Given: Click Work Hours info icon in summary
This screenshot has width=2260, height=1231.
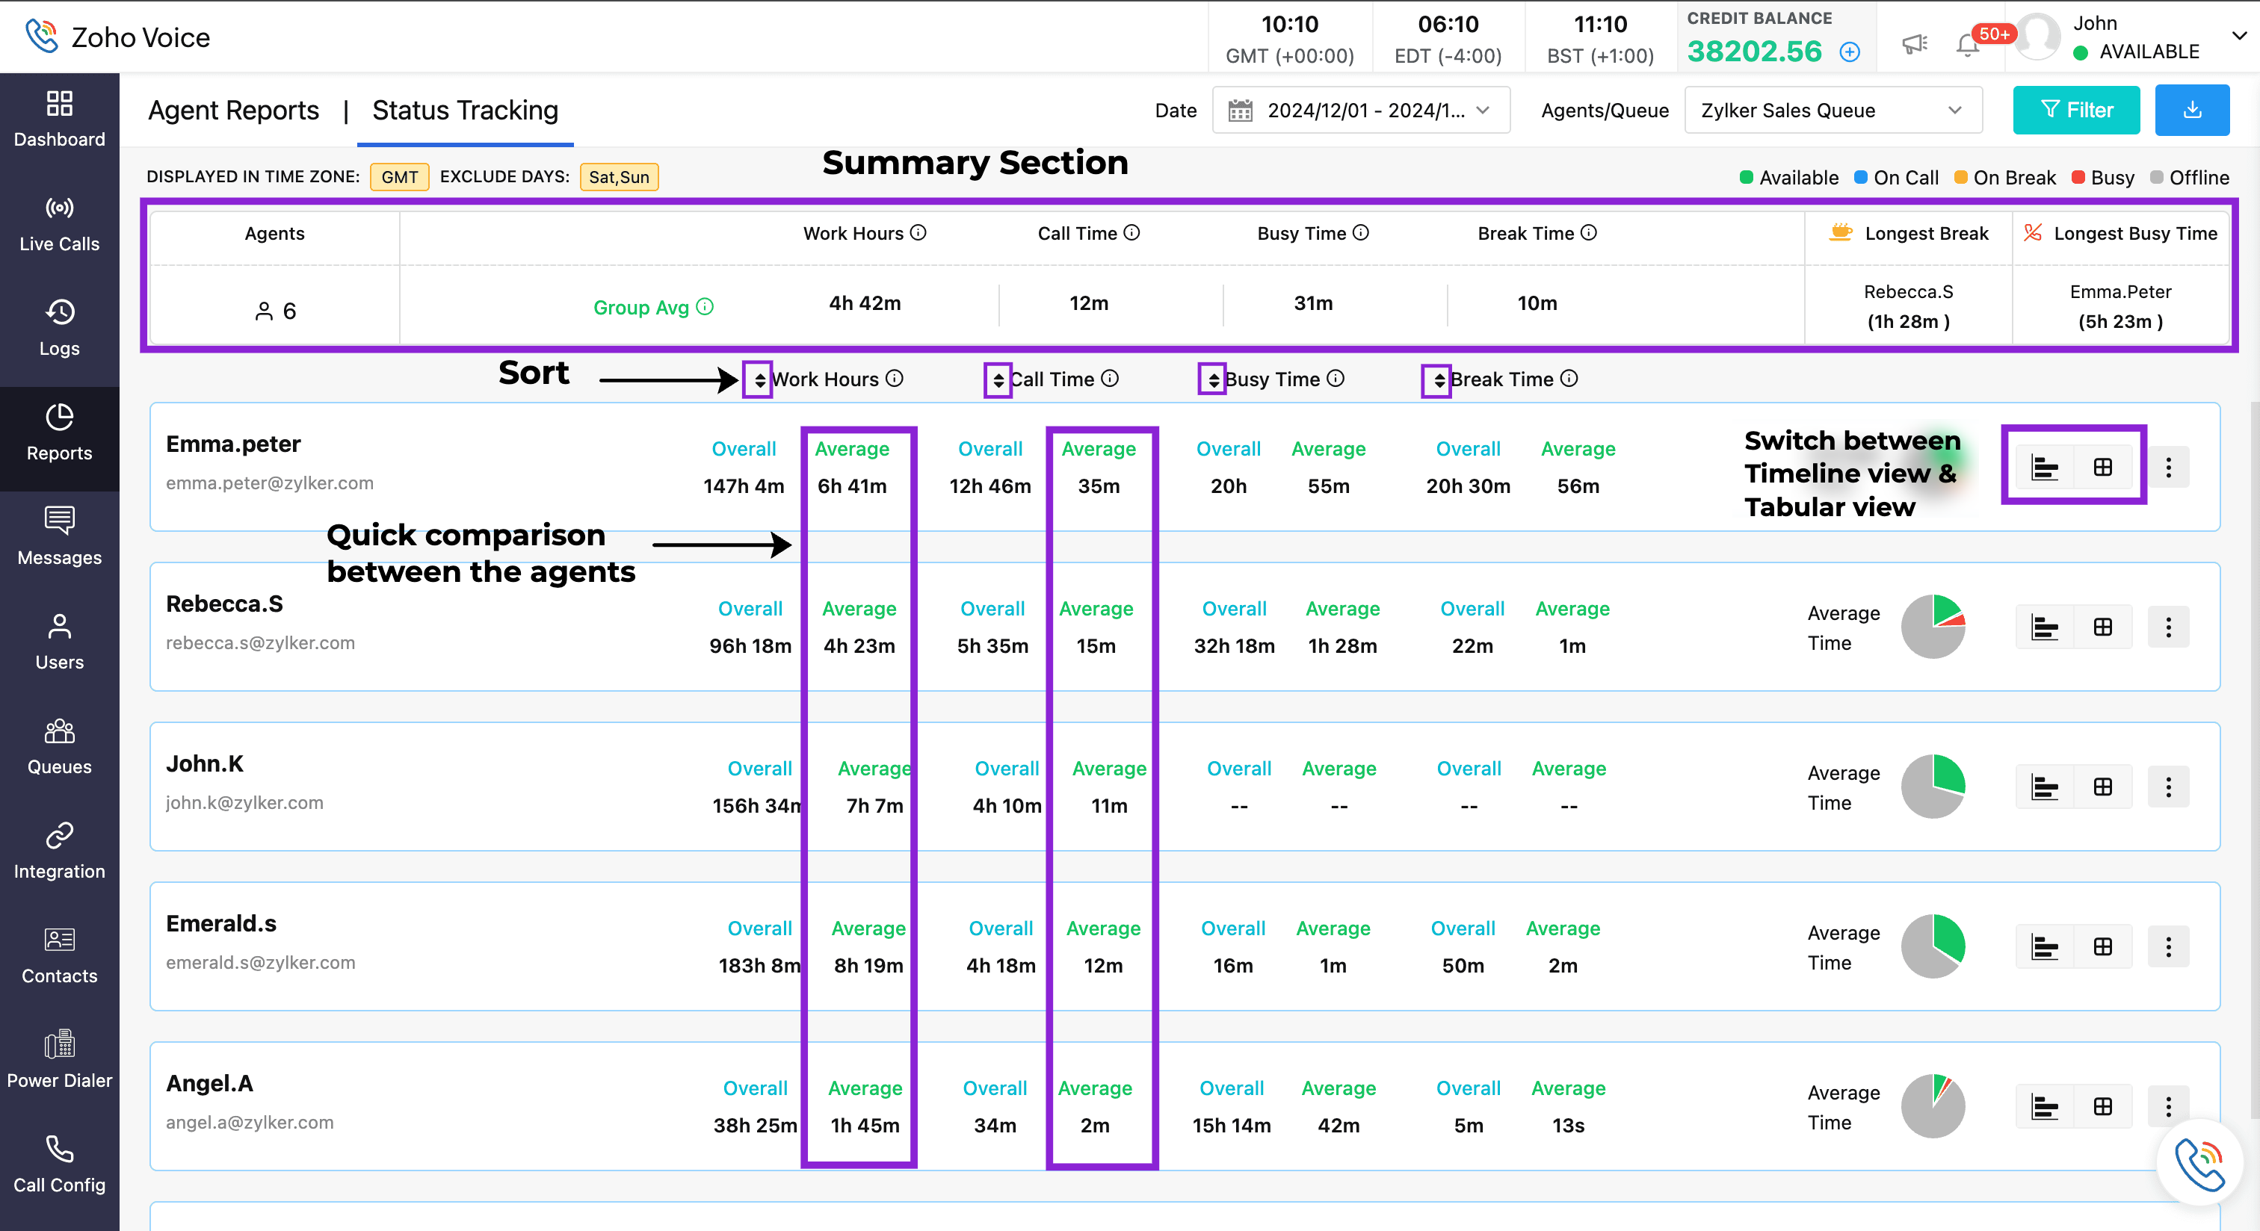Looking at the screenshot, I should pos(918,232).
